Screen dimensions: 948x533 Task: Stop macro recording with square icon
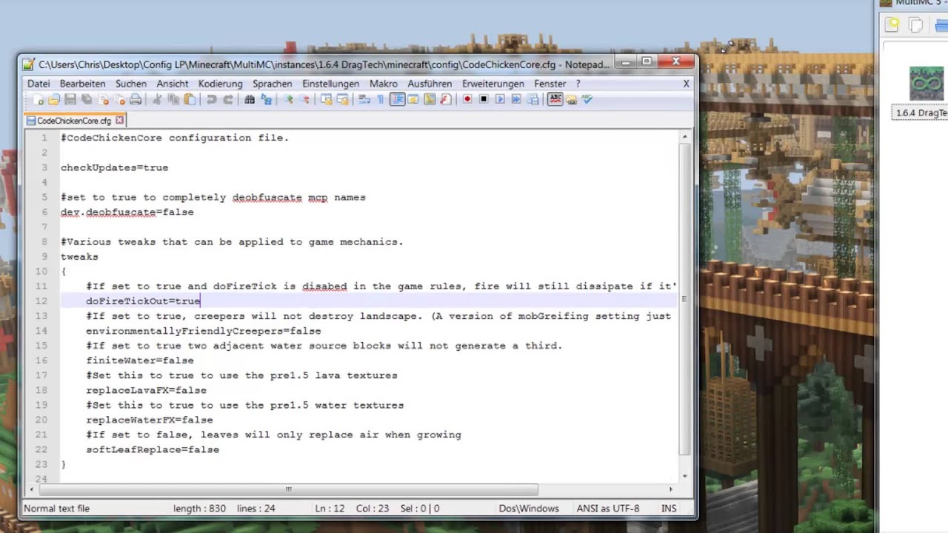coord(484,99)
